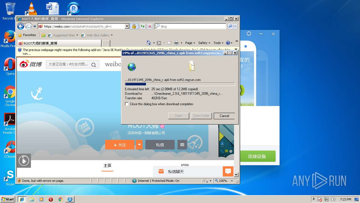The width and height of the screenshot is (360, 203).
Task: Click the Read Mail envelope icon
Action: point(170,43)
